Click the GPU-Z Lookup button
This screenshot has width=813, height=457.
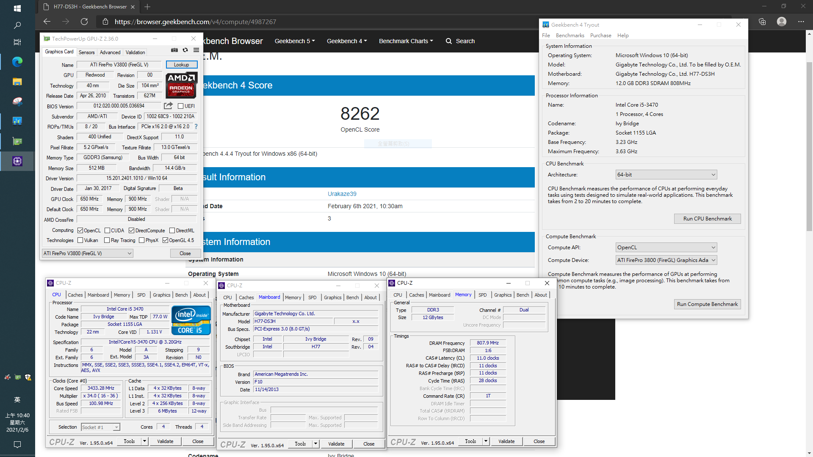pos(182,65)
